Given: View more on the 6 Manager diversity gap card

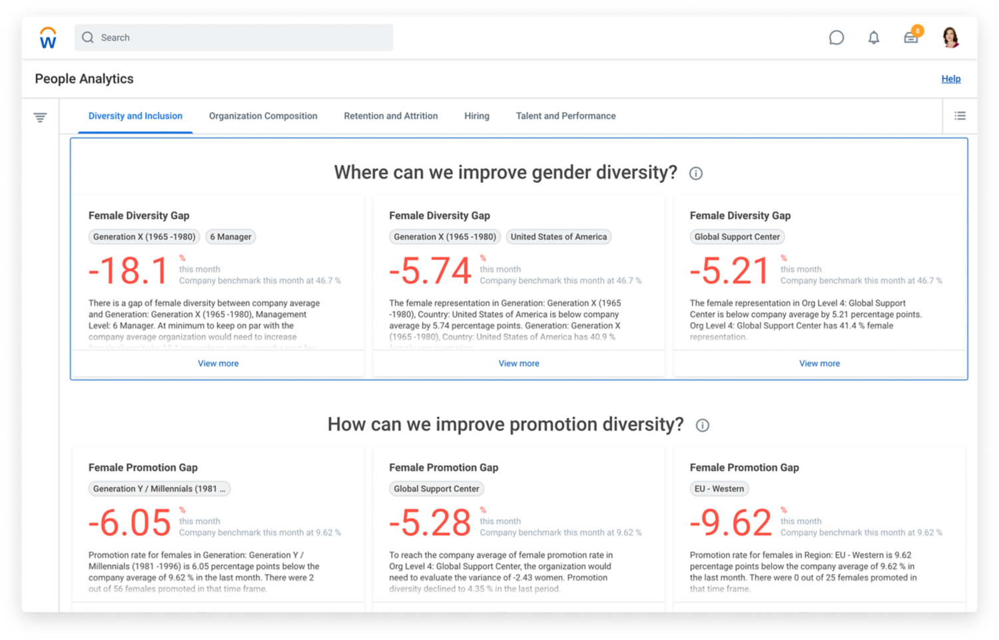Looking at the screenshot, I should (218, 363).
